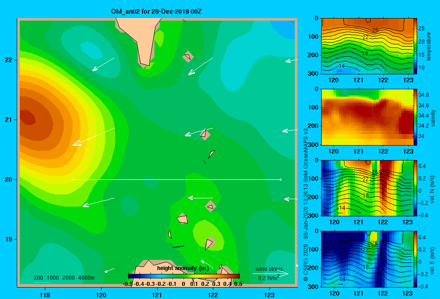440x299 pixels.
Task: Open the northward velocity section panel
Action: [367, 188]
